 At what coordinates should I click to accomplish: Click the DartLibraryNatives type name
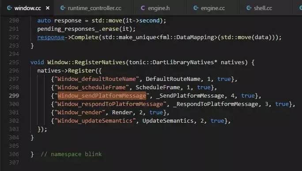pos(183,62)
